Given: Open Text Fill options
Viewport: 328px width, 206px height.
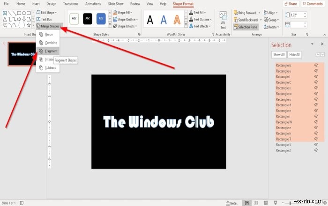Looking at the screenshot, I should point(197,13).
